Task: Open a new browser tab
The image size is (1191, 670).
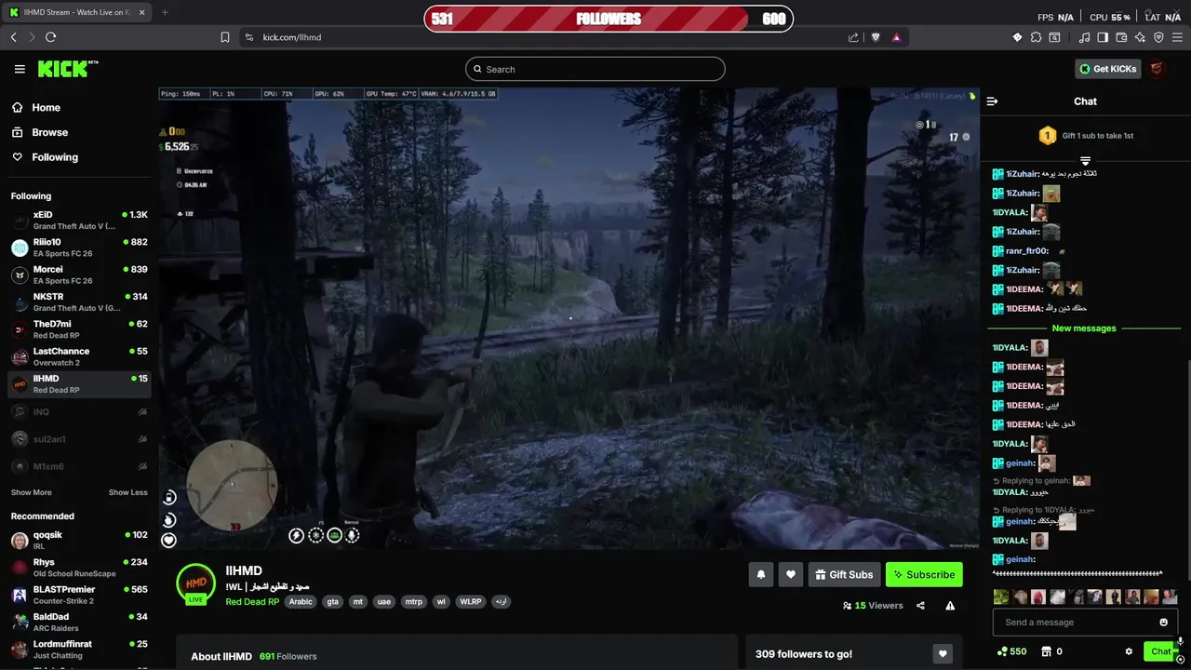Action: [165, 12]
